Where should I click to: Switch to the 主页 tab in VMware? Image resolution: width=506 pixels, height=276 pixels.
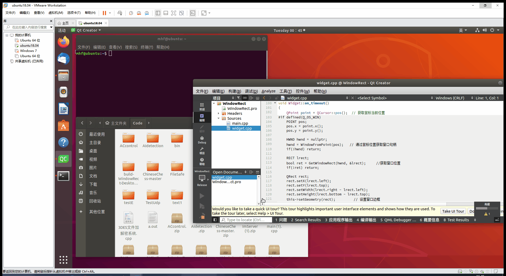pyautogui.click(x=66, y=23)
